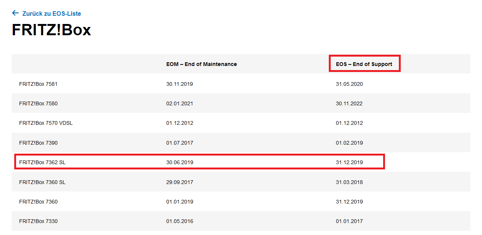482x235 pixels.
Task: Select the FRITZ!Box 7362 SL name
Action: click(x=42, y=162)
